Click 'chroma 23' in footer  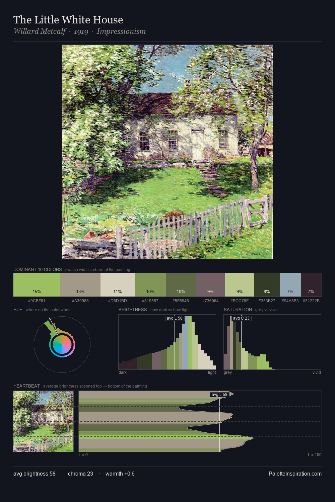point(80,474)
